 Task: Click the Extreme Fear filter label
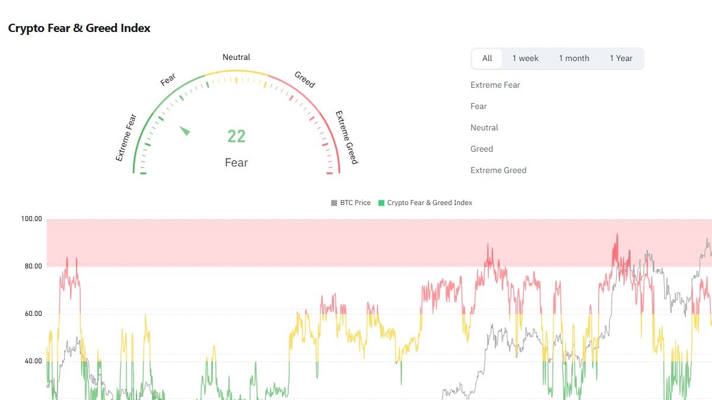pos(495,85)
